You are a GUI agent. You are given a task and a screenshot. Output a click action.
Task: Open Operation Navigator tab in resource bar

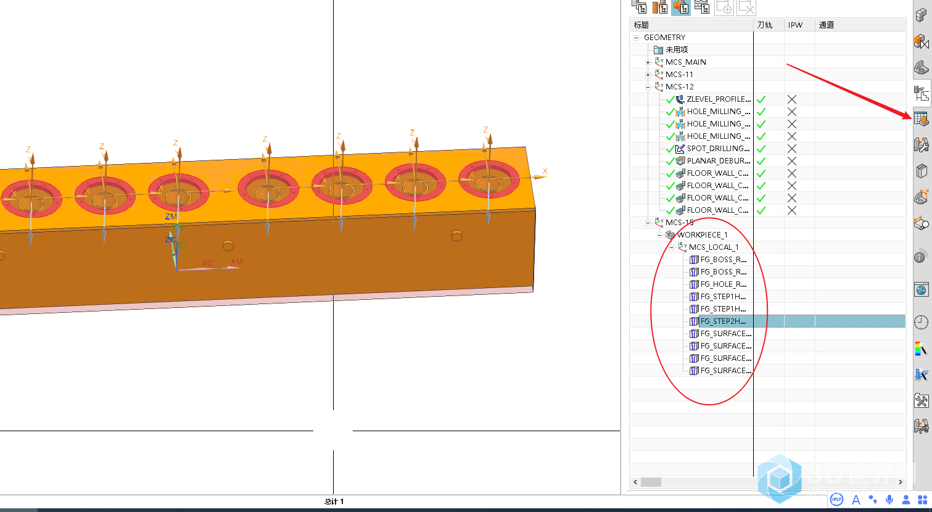(x=922, y=94)
